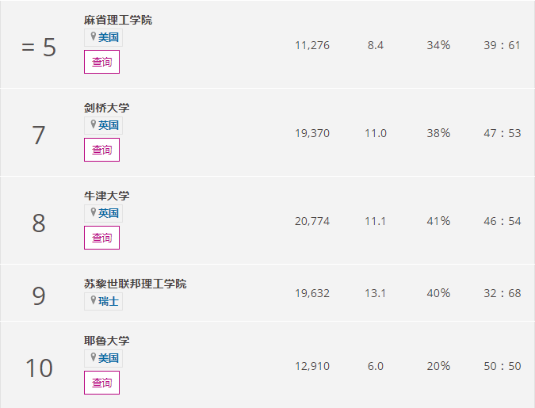Click the 查询 button under 牛津大学
This screenshot has height=408, width=535.
coord(101,238)
